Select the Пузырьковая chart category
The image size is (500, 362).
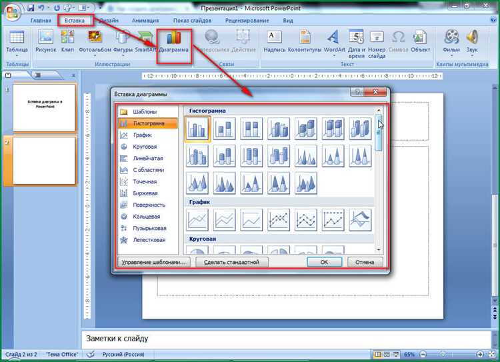pos(148,229)
